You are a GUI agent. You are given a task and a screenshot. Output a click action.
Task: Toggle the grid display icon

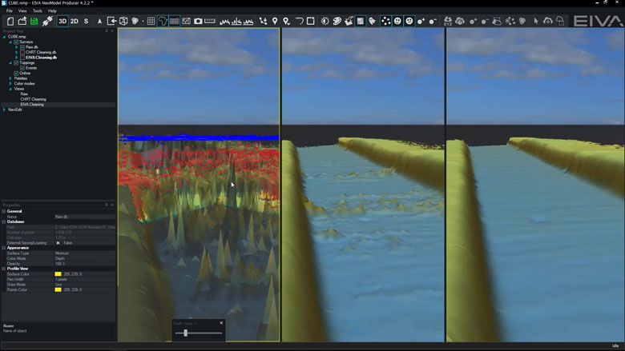tap(151, 21)
